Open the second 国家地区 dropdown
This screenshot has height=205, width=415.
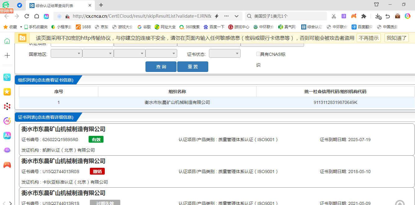[x=98, y=54]
